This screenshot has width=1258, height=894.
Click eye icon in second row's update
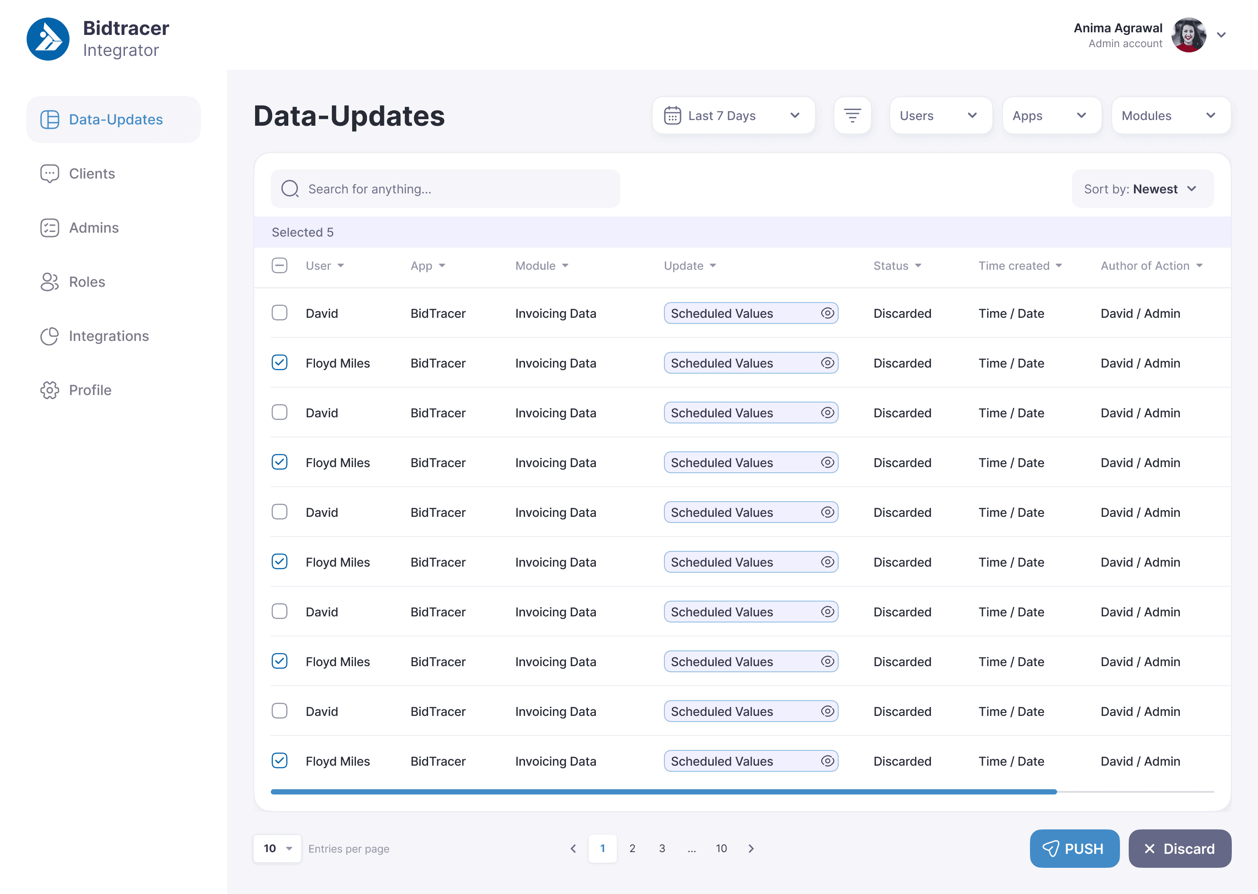point(827,363)
